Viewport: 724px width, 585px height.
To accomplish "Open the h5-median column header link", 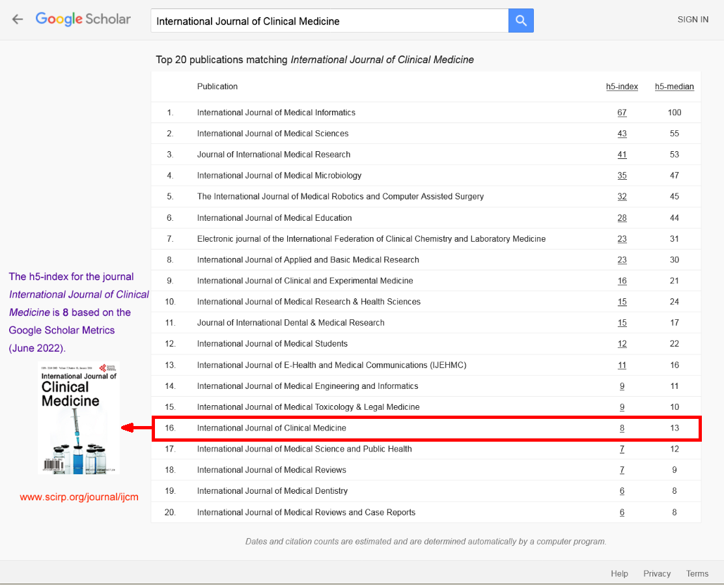I will (x=674, y=87).
